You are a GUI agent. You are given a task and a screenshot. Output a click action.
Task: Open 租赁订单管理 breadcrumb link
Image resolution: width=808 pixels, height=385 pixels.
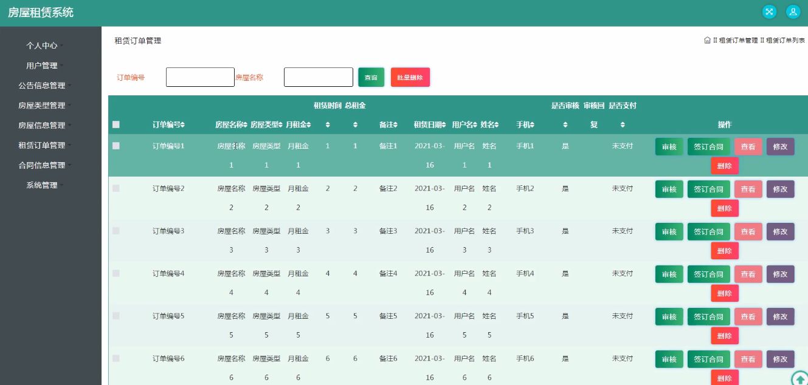pyautogui.click(x=738, y=40)
